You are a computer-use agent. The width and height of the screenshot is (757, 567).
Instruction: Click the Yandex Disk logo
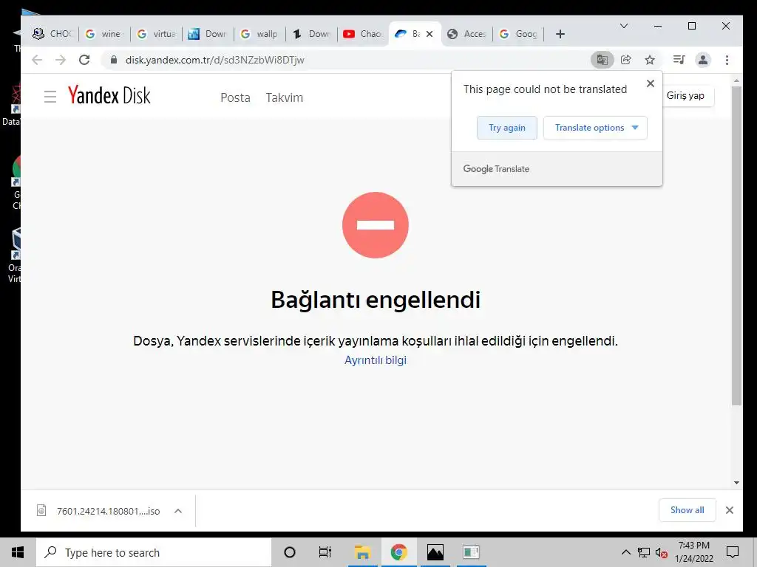pyautogui.click(x=109, y=95)
